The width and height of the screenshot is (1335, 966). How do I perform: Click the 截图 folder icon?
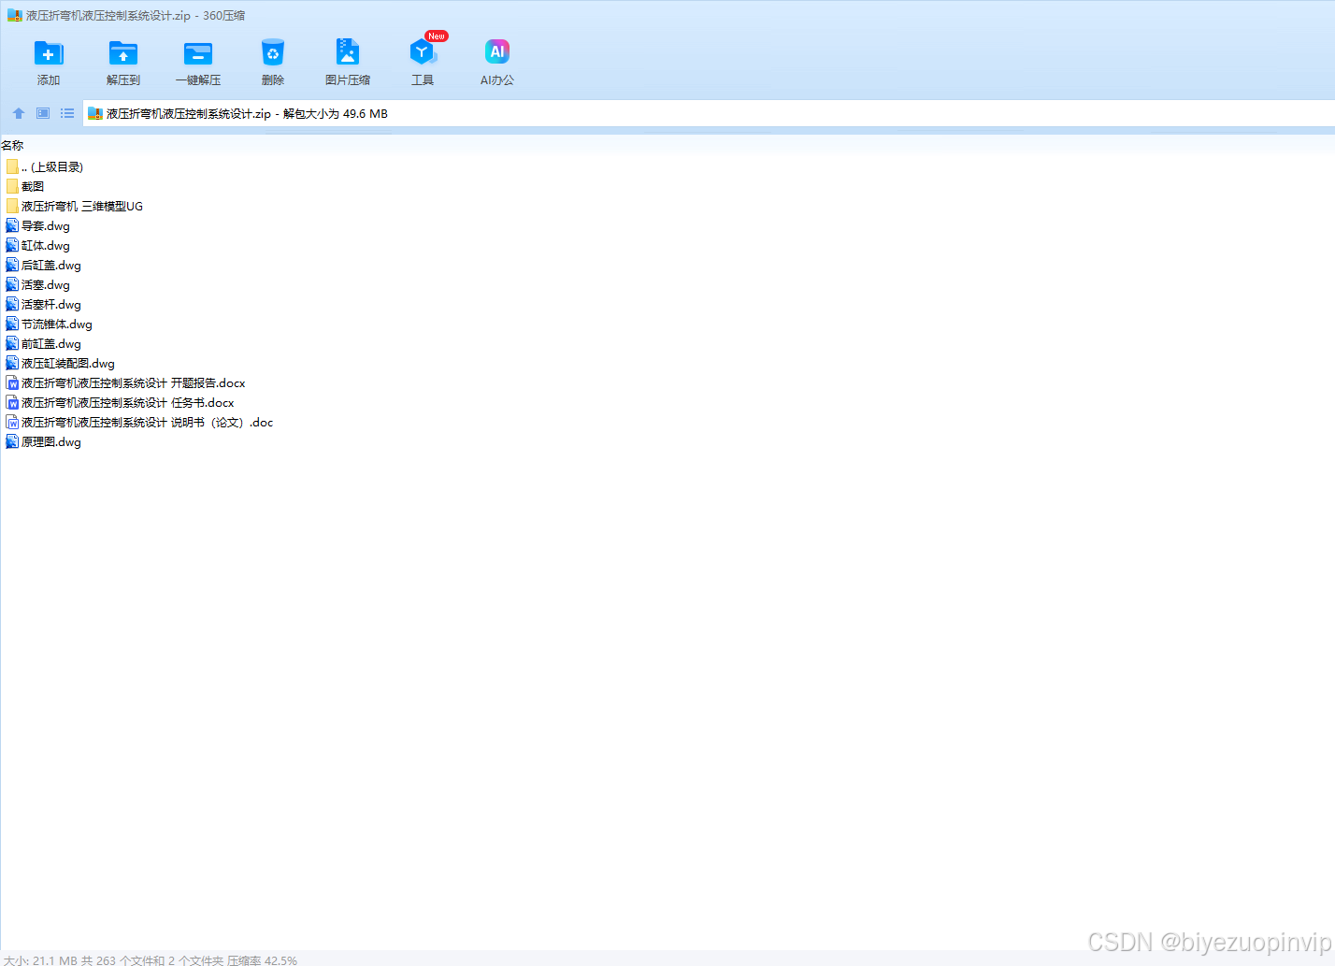(x=12, y=186)
